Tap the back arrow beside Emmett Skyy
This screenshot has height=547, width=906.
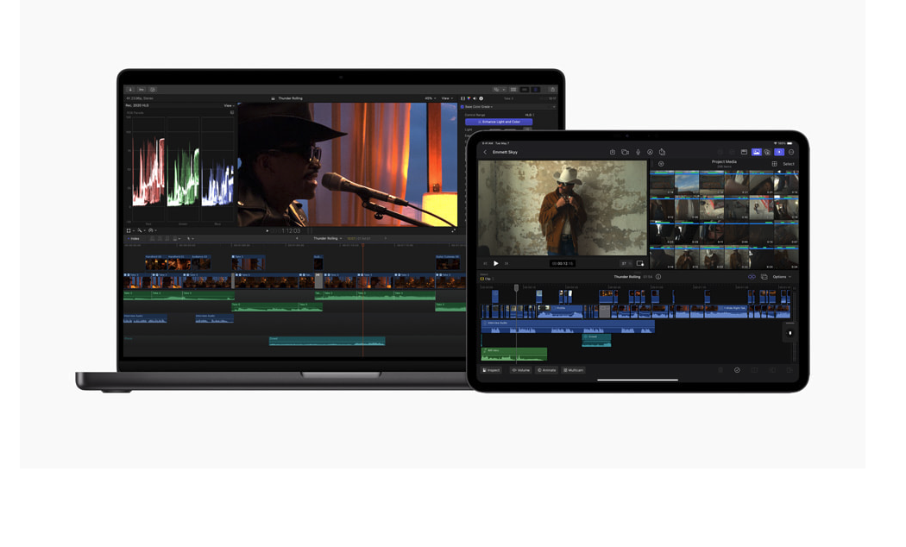point(485,153)
